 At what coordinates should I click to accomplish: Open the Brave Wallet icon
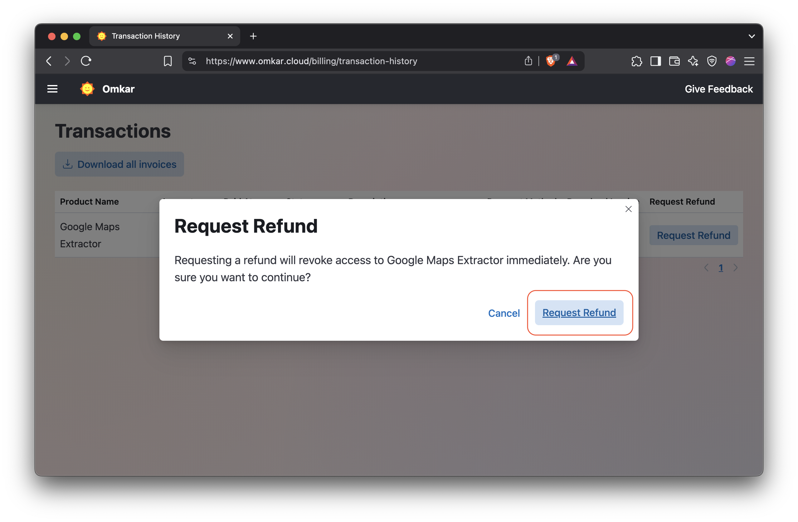[x=674, y=61]
